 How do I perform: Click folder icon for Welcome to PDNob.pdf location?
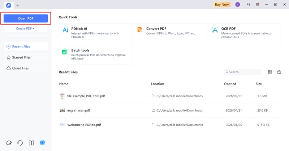tap(153, 125)
